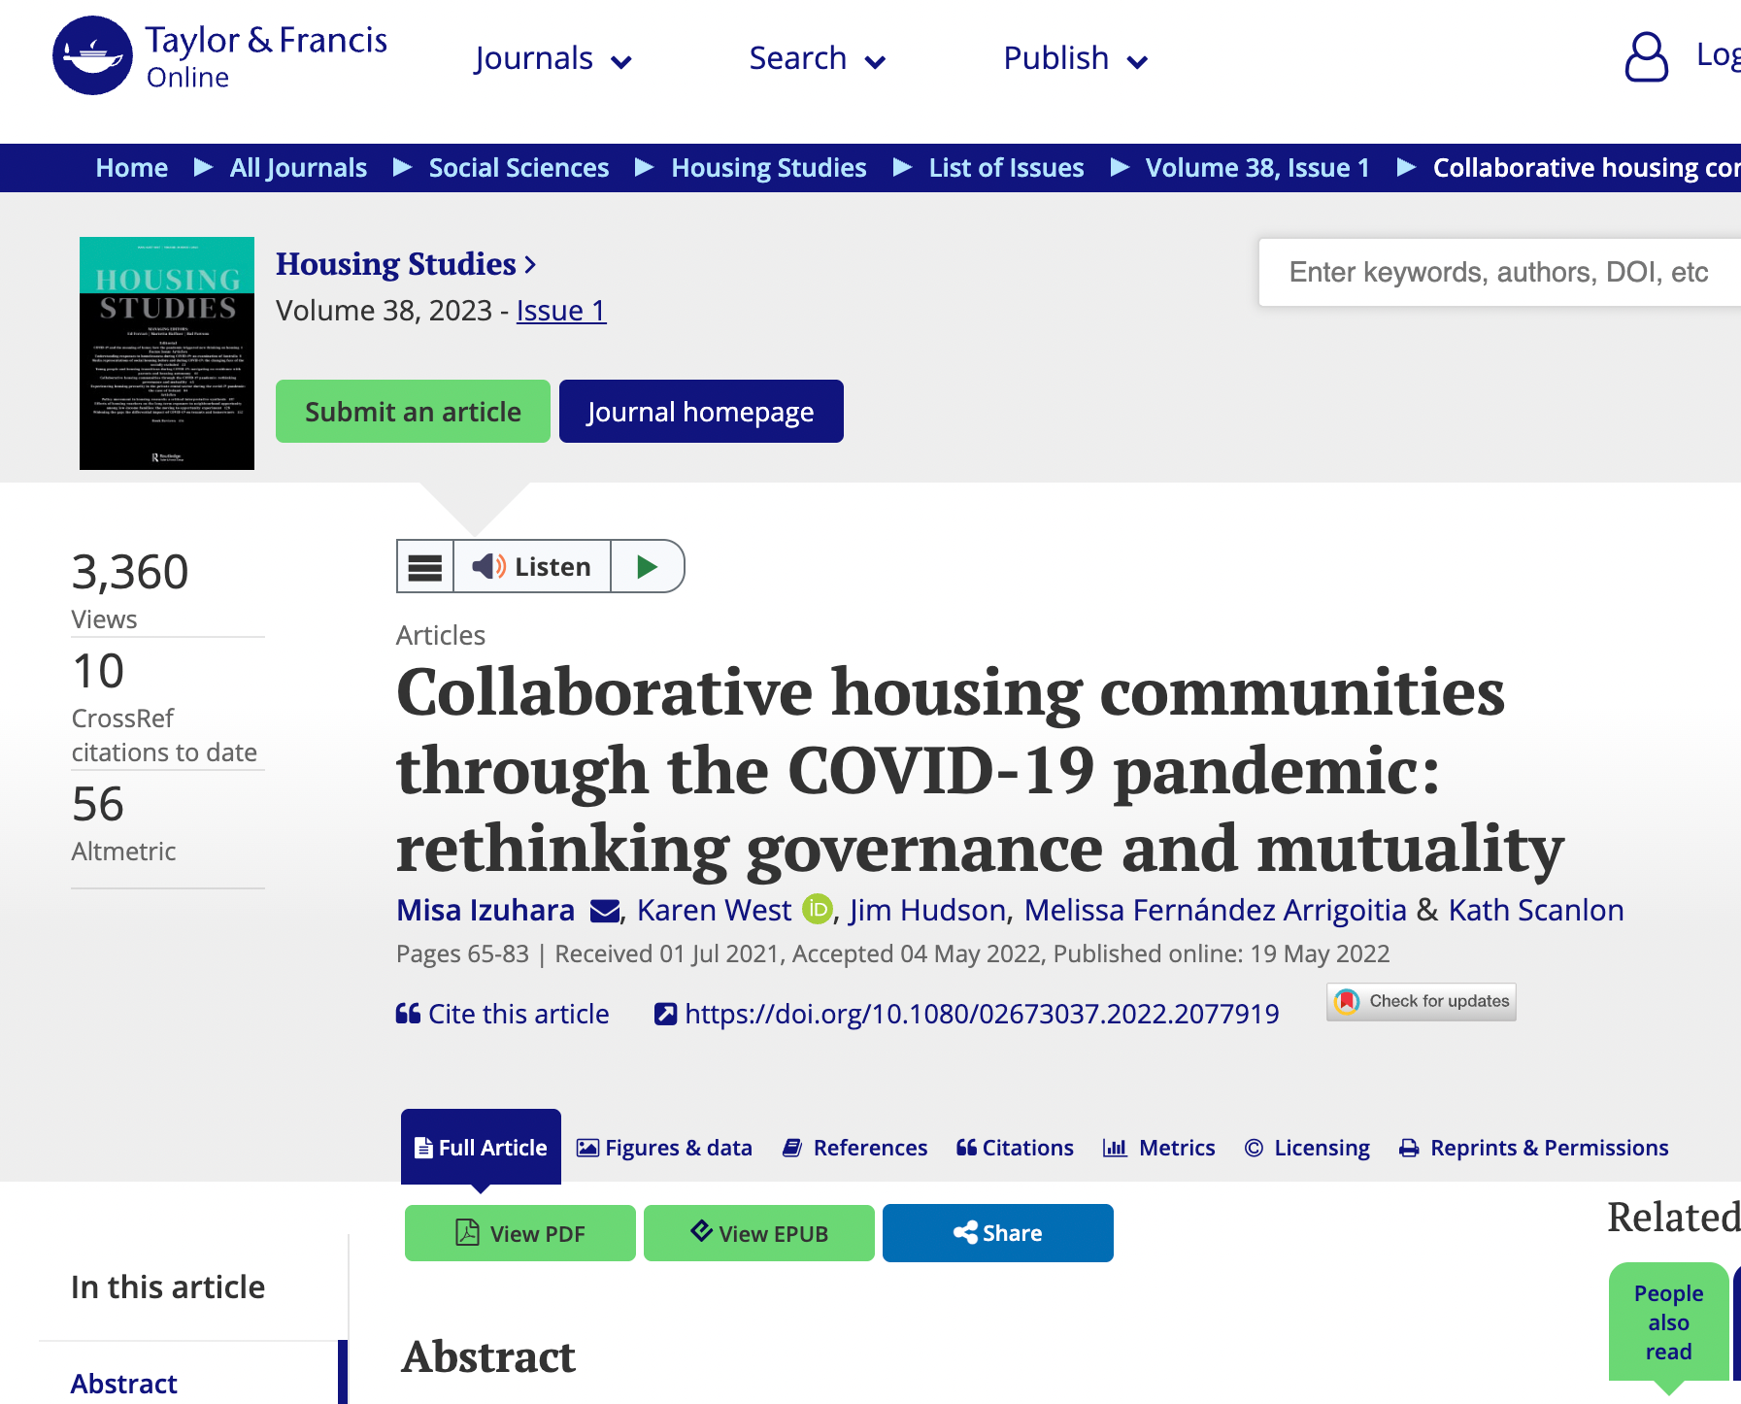Open All Journals breadcrumb link
Viewport: 1741px width, 1404px height.
[x=298, y=168]
